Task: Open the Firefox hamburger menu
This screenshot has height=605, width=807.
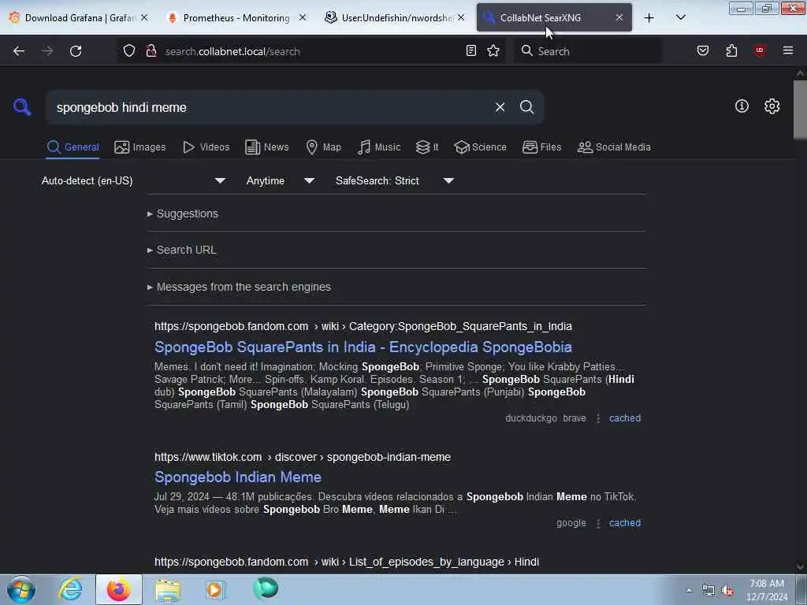Action: coord(787,50)
